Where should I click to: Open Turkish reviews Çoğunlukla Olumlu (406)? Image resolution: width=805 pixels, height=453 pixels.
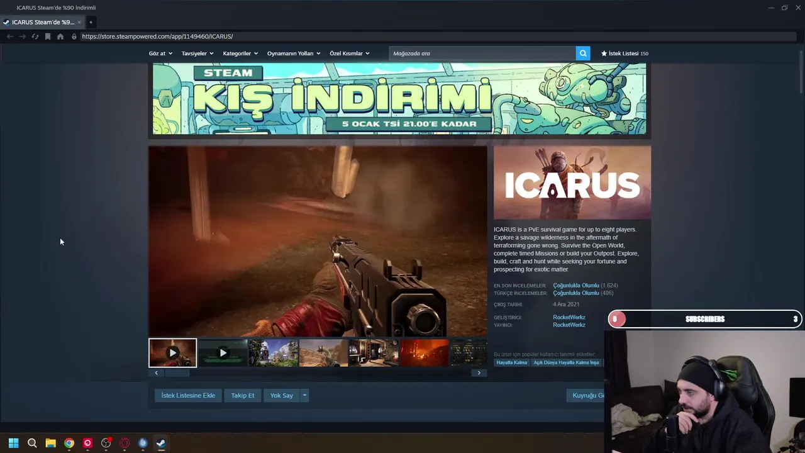583,293
